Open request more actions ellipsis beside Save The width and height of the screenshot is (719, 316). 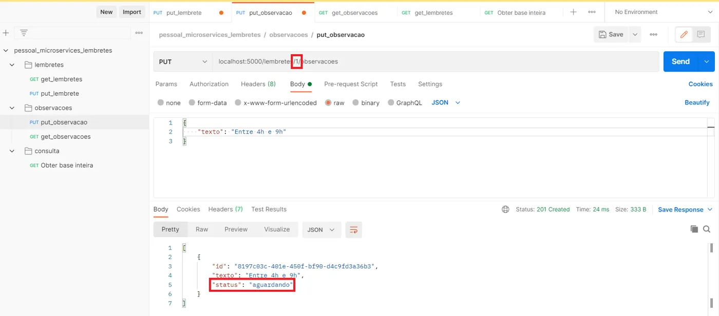coord(653,34)
